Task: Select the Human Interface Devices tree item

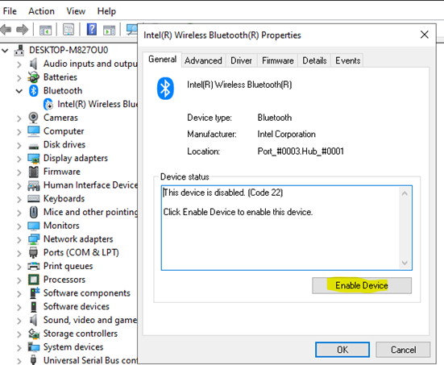Action: 90,185
